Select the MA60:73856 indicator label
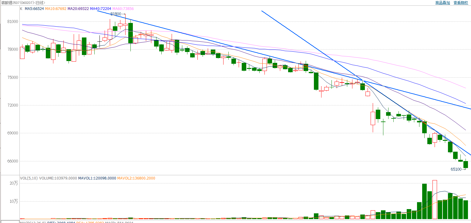This screenshot has width=471, height=223. point(123,9)
